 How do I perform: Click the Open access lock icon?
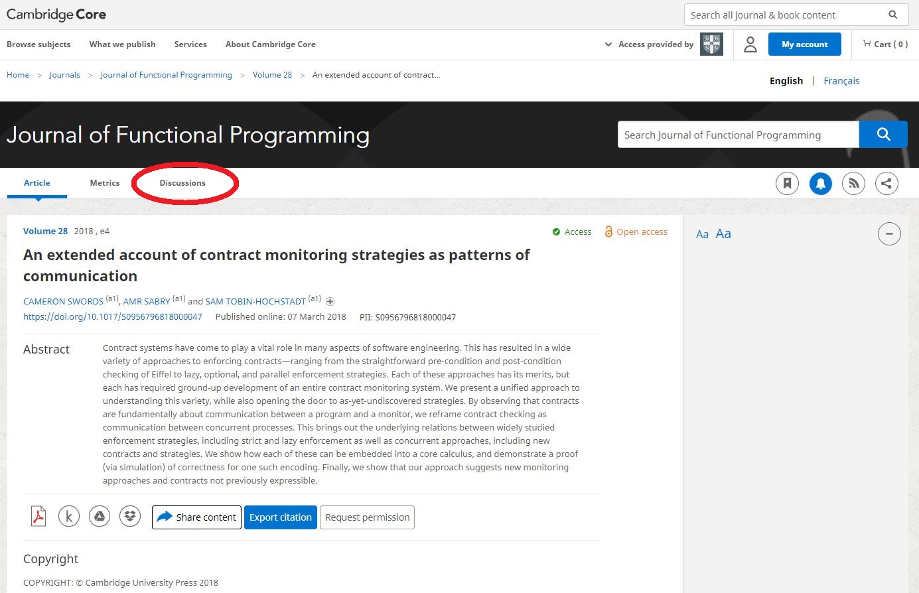click(608, 231)
